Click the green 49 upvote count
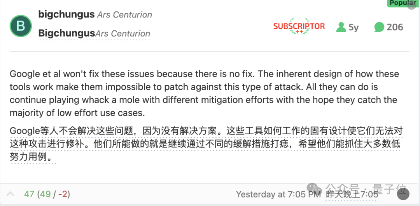 45,194
